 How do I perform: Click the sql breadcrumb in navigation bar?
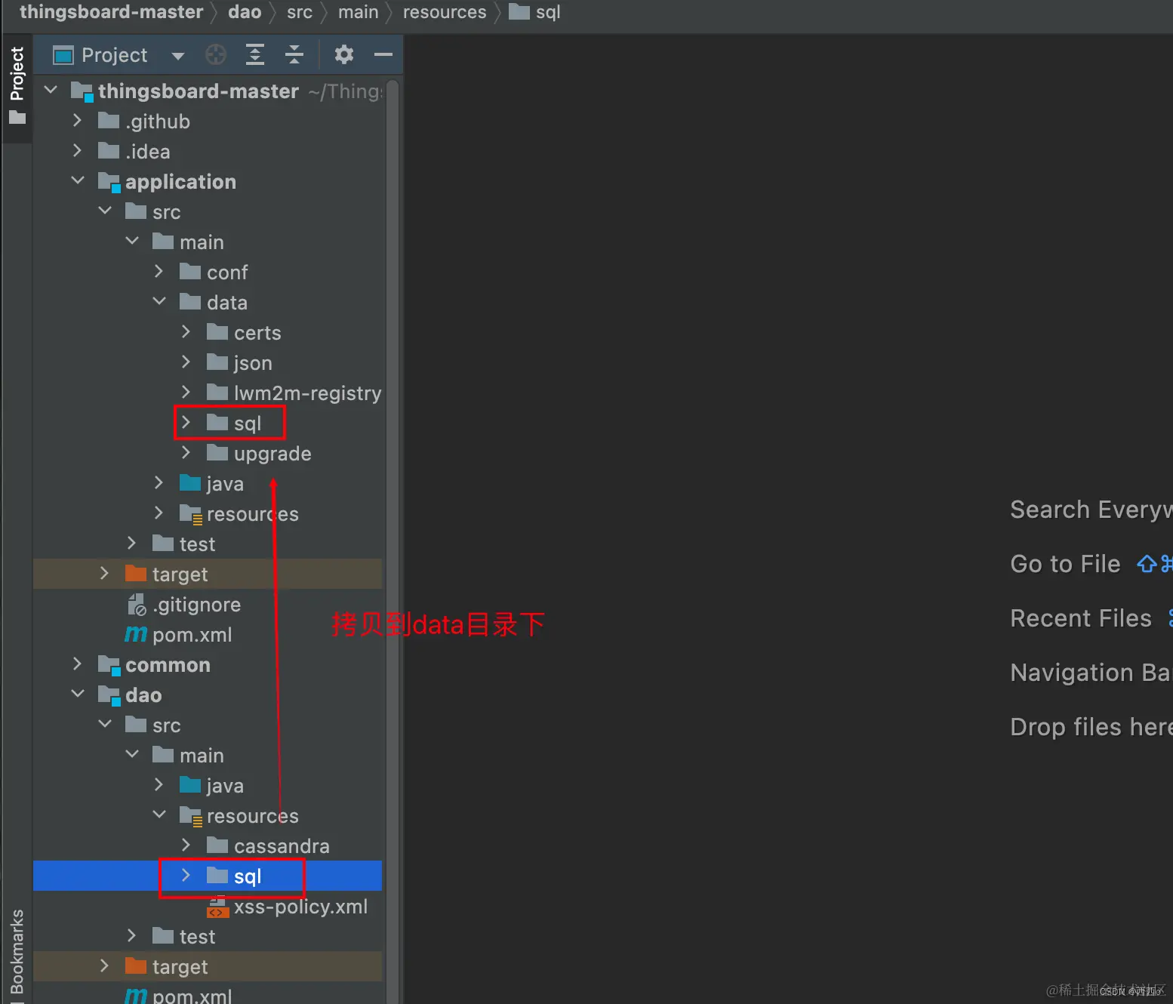coord(536,12)
